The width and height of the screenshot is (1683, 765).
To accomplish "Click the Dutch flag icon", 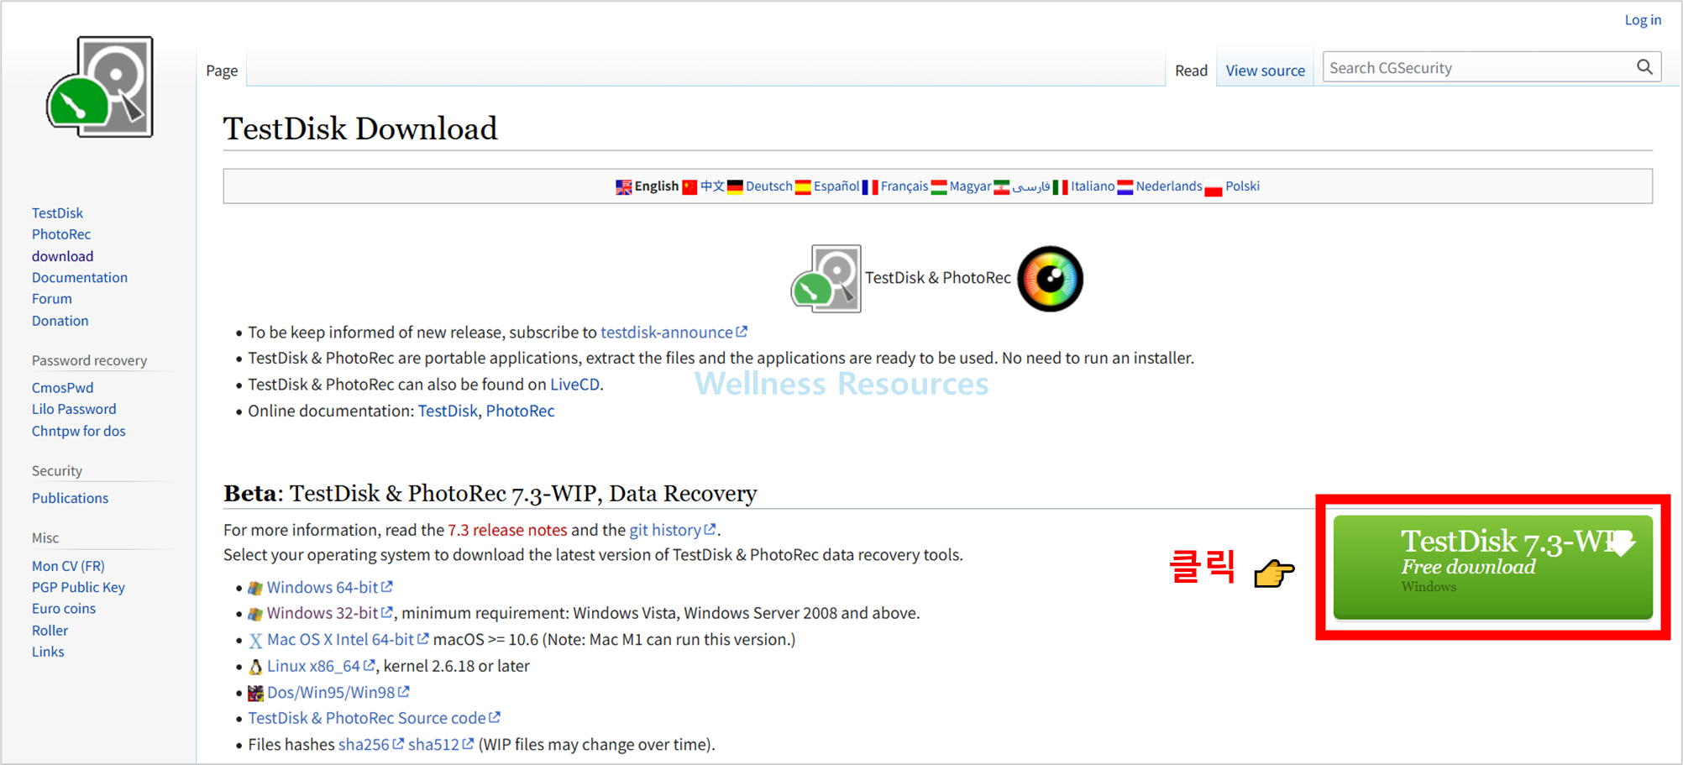I will coord(1125,187).
